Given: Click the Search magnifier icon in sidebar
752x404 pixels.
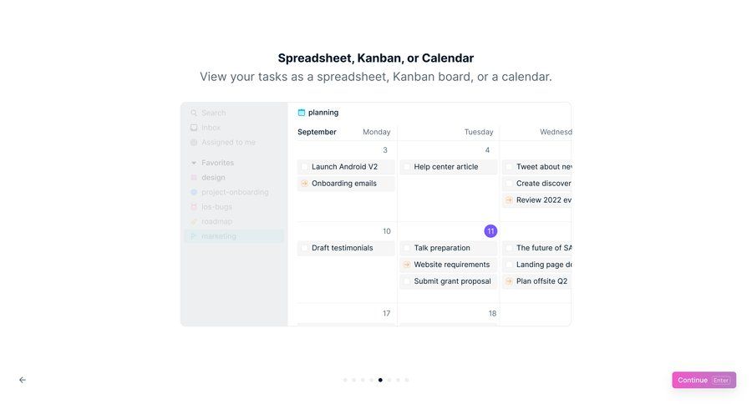Looking at the screenshot, I should click(x=194, y=113).
